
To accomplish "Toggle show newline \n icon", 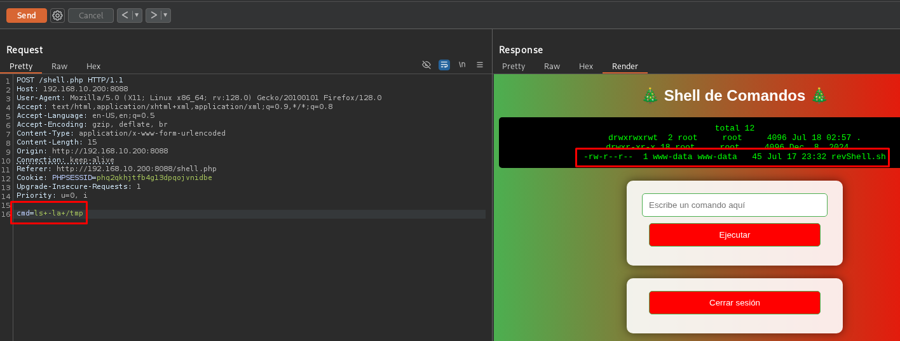I will point(462,65).
